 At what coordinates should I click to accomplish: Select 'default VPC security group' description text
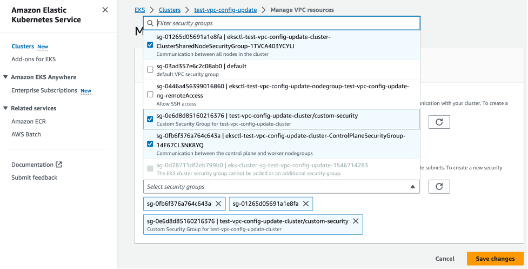(188, 74)
